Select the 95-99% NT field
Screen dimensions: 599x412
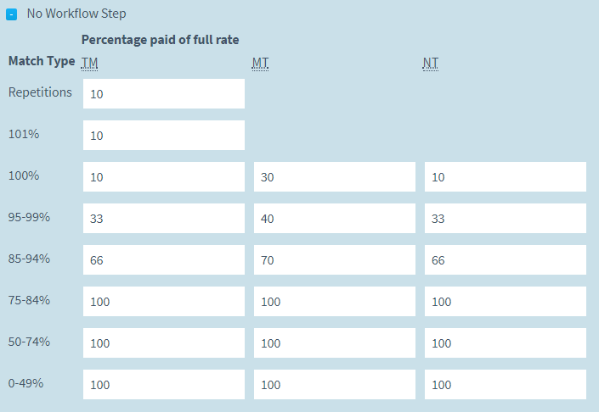coord(505,219)
